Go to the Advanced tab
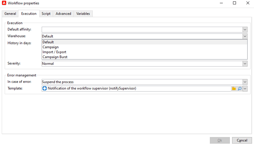 coord(63,14)
